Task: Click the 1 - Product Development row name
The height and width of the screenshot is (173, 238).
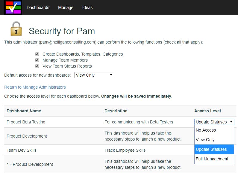Action: 30,164
